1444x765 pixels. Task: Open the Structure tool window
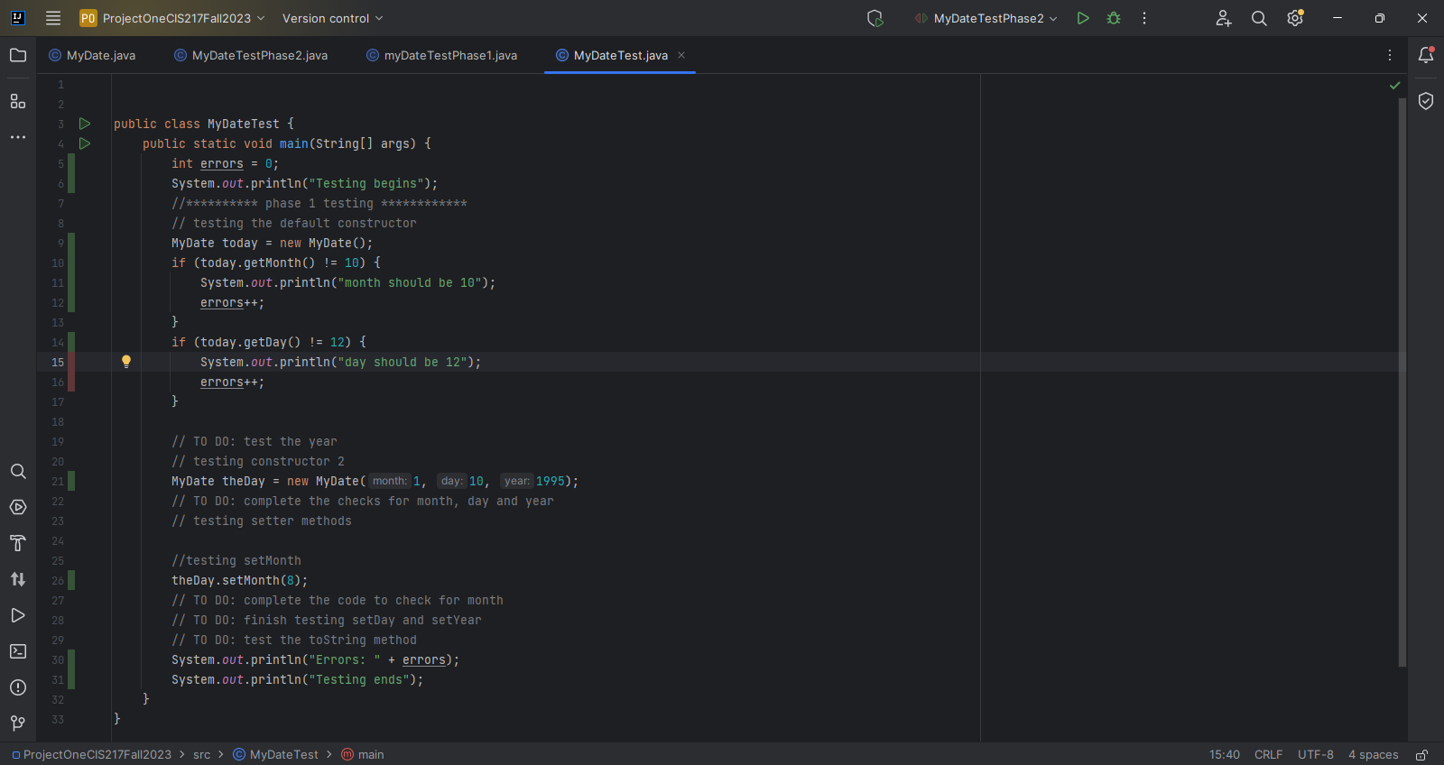tap(18, 101)
